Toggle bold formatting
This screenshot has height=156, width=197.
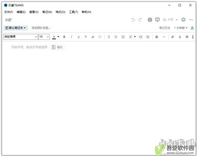click(64, 37)
